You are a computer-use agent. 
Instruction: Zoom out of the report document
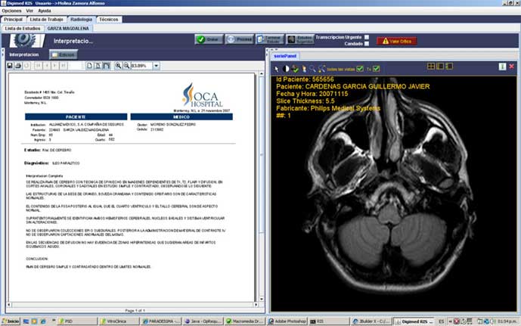pos(126,66)
